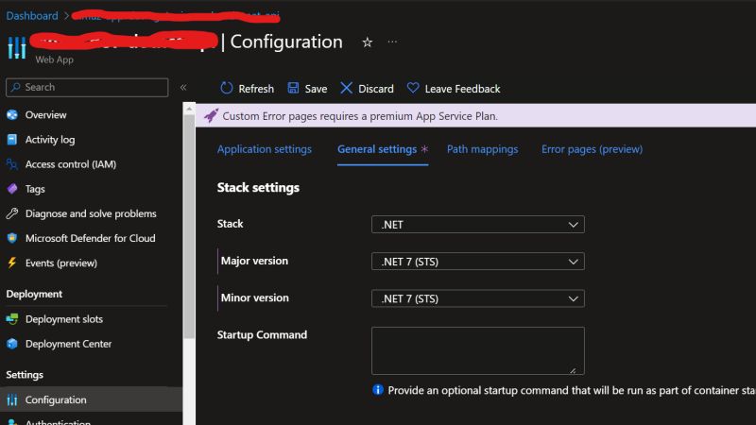Open the more options ellipsis menu

click(x=392, y=42)
